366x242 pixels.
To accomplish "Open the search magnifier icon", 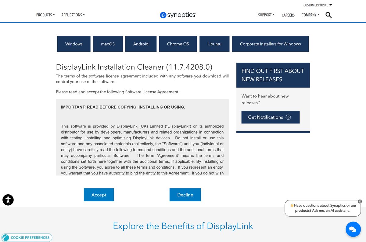I will pyautogui.click(x=328, y=15).
